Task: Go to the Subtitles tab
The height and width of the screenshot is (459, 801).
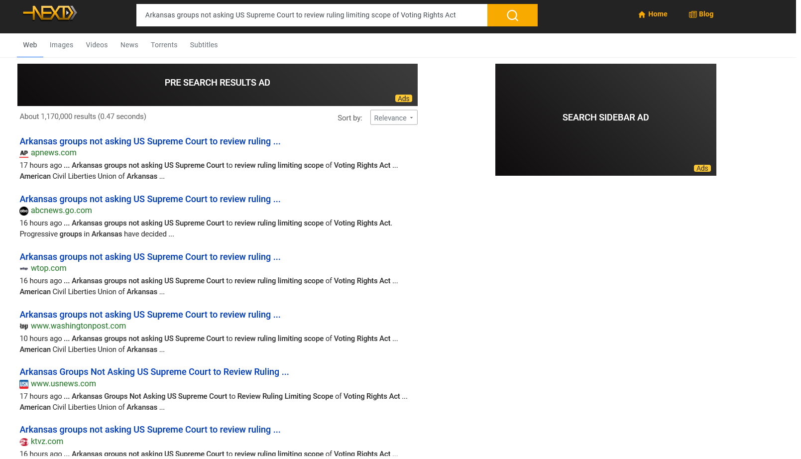Action: (x=204, y=45)
